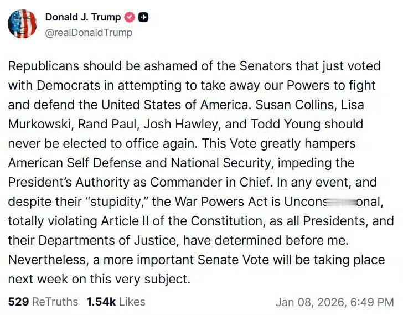Click the word "Murkowski" in the post
This screenshot has height=315, width=403.
click(x=39, y=124)
